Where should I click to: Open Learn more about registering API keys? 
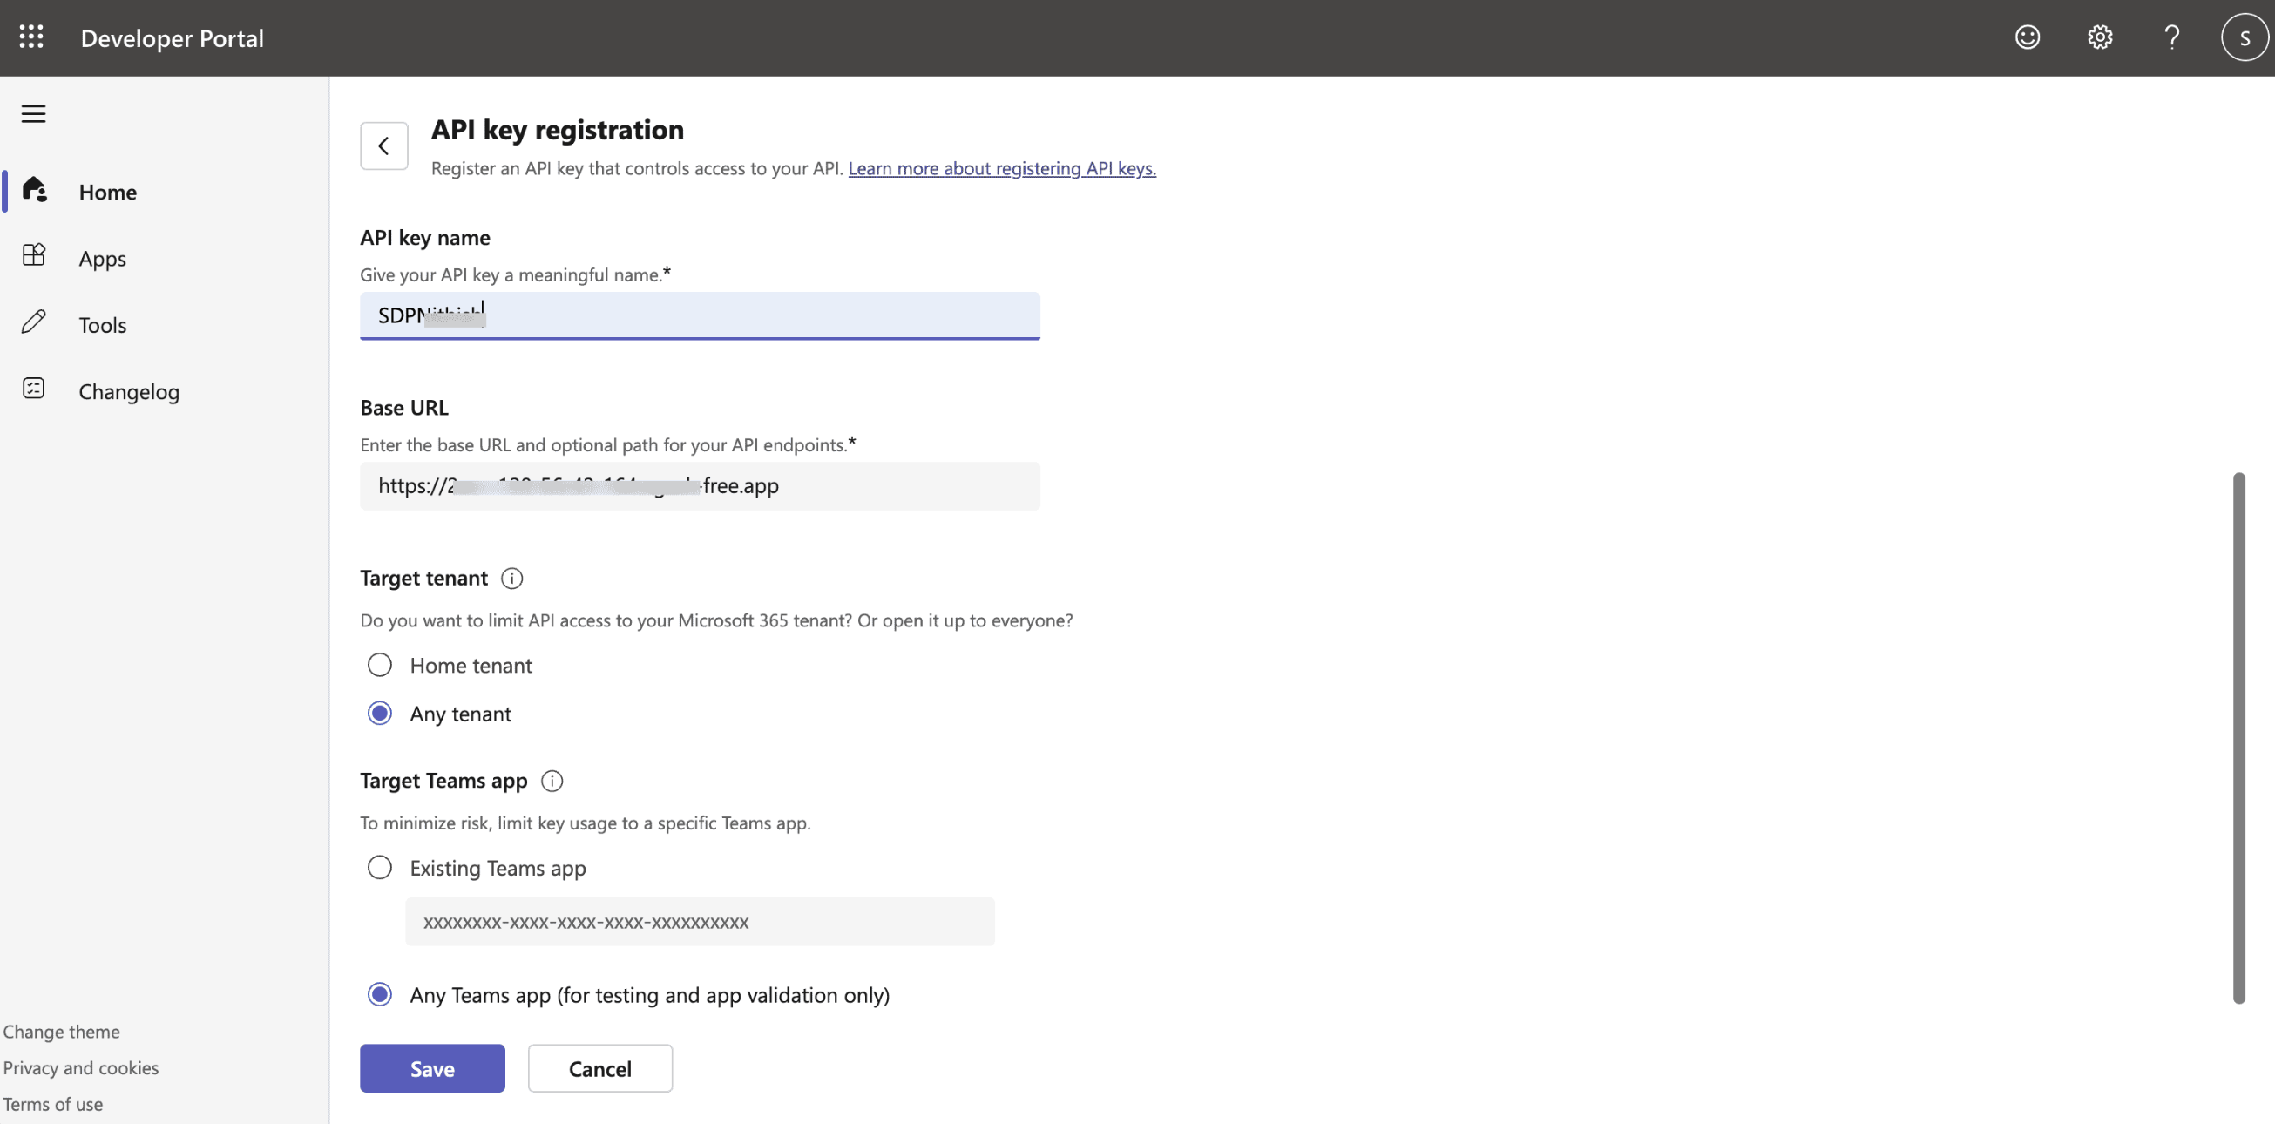pyautogui.click(x=1002, y=168)
